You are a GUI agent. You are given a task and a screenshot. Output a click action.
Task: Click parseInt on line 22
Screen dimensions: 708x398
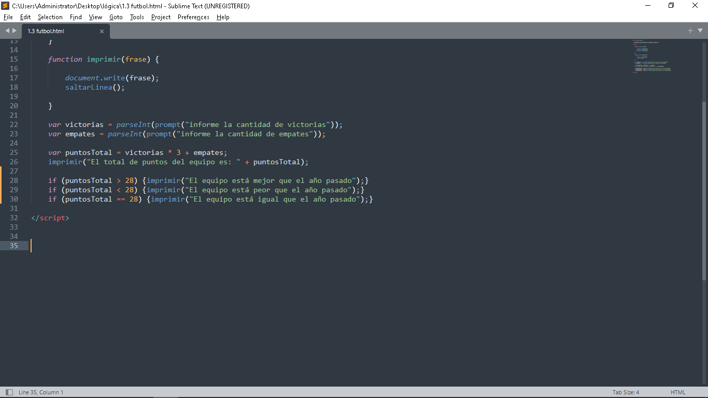(x=133, y=124)
